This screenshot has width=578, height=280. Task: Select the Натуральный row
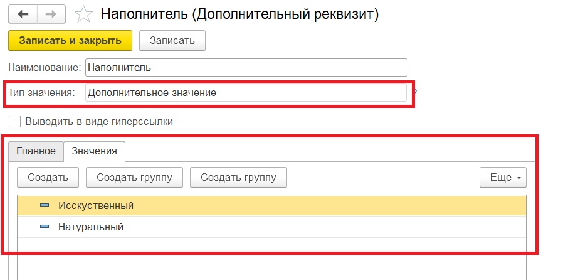(x=271, y=227)
